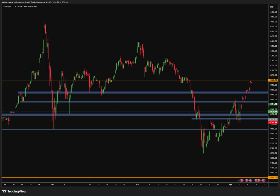Click the red arrowhead at the projected path's end

click(250, 82)
